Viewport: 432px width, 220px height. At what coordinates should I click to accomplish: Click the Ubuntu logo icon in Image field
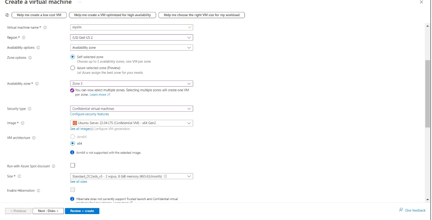click(75, 123)
